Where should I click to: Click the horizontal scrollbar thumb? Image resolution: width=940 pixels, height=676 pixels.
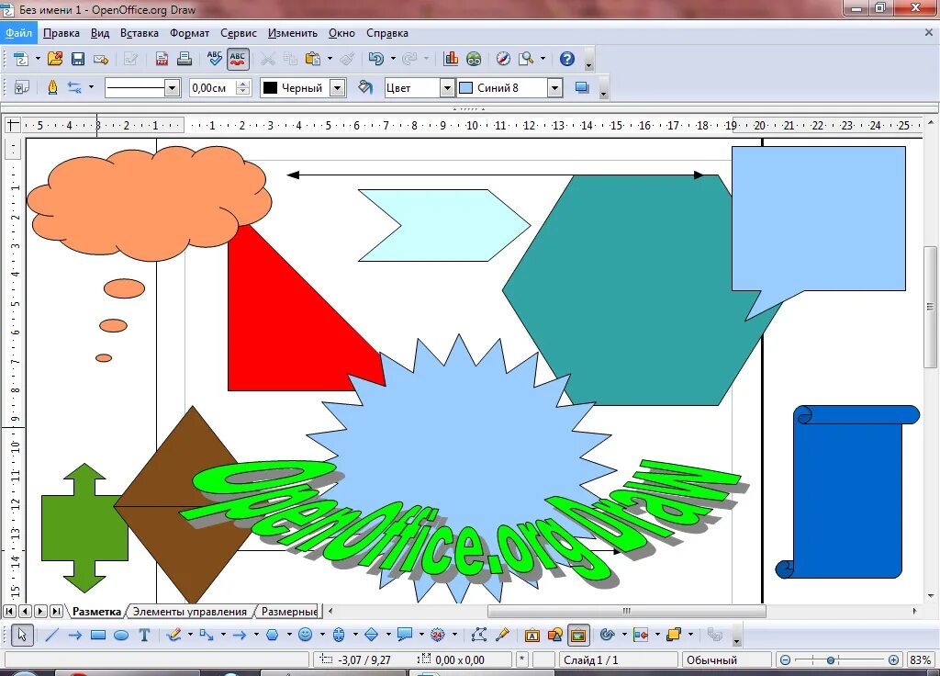626,611
